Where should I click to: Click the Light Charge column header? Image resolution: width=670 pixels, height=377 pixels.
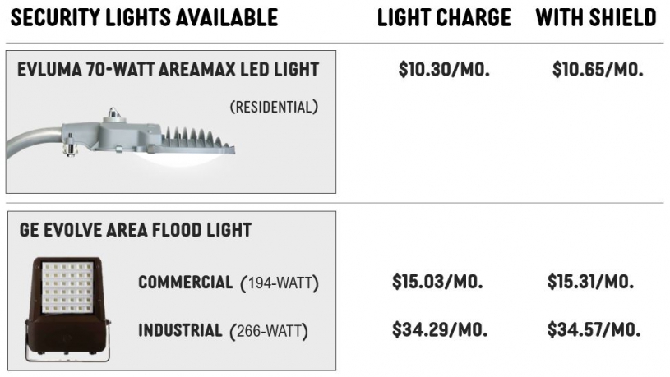click(x=444, y=18)
